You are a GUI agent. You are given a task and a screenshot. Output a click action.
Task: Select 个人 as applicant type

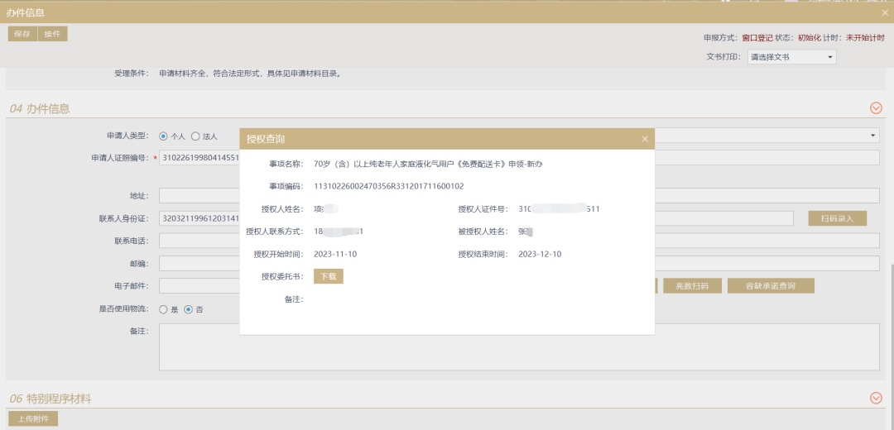click(x=163, y=136)
